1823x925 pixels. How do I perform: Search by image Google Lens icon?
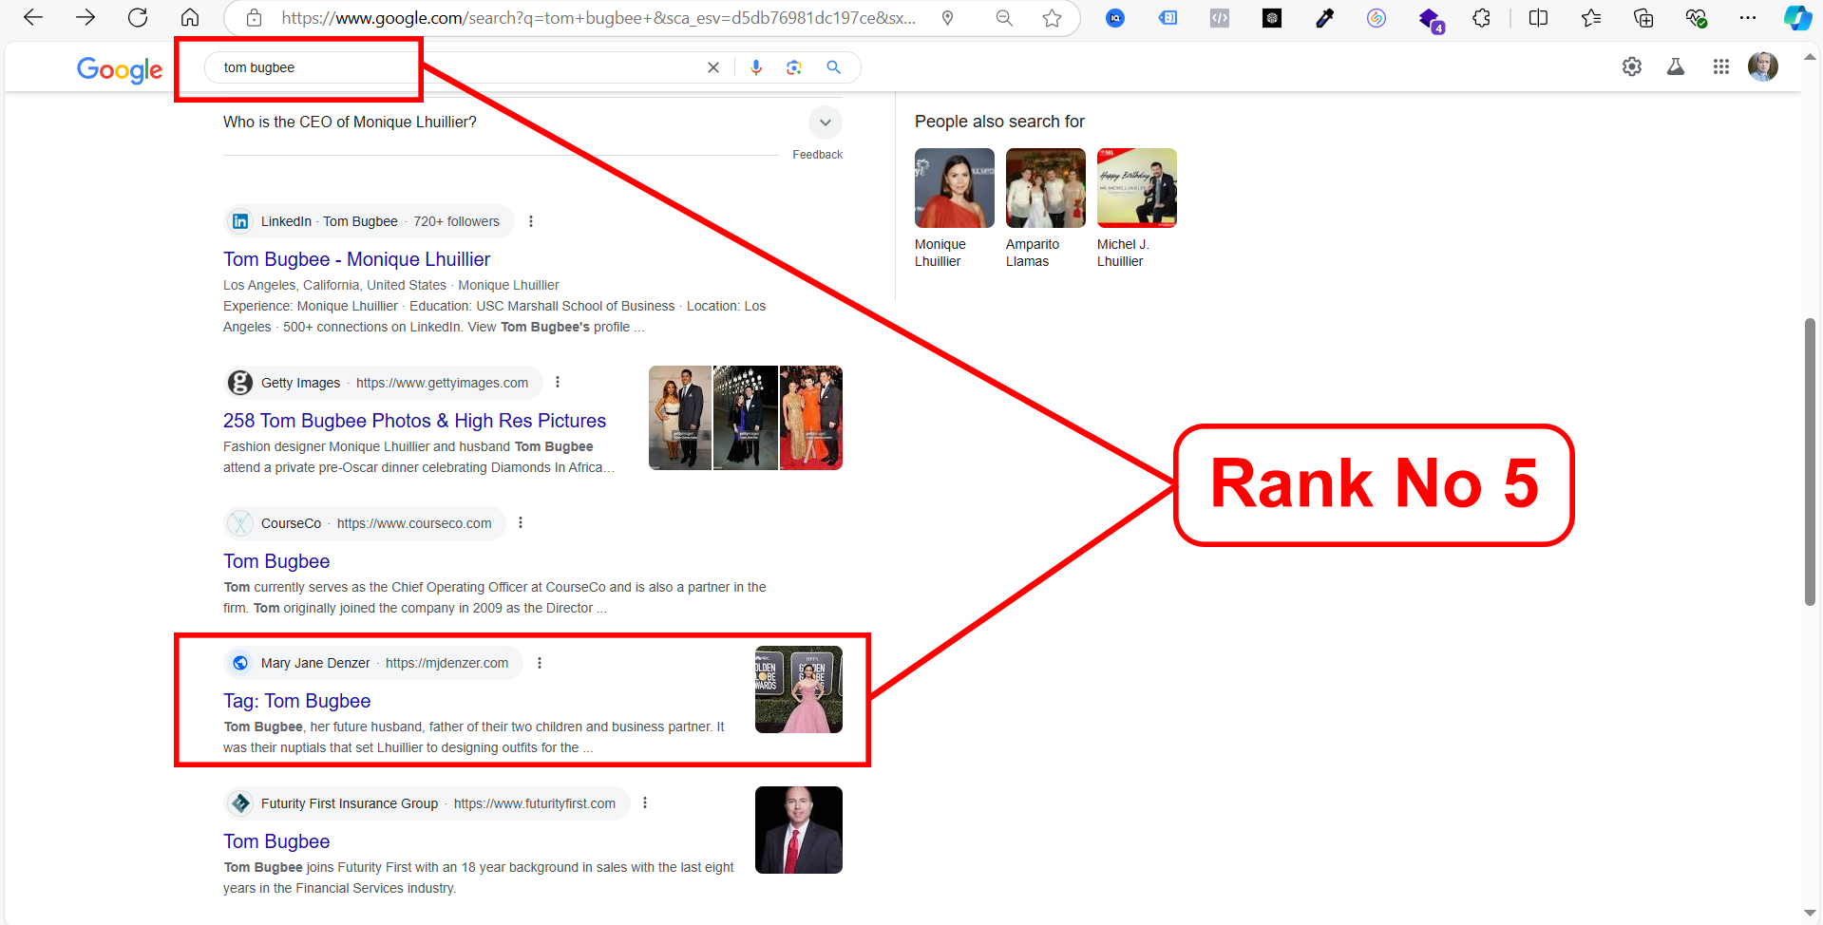(x=794, y=67)
